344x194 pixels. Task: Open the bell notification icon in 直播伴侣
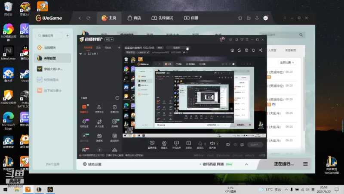tap(253, 50)
